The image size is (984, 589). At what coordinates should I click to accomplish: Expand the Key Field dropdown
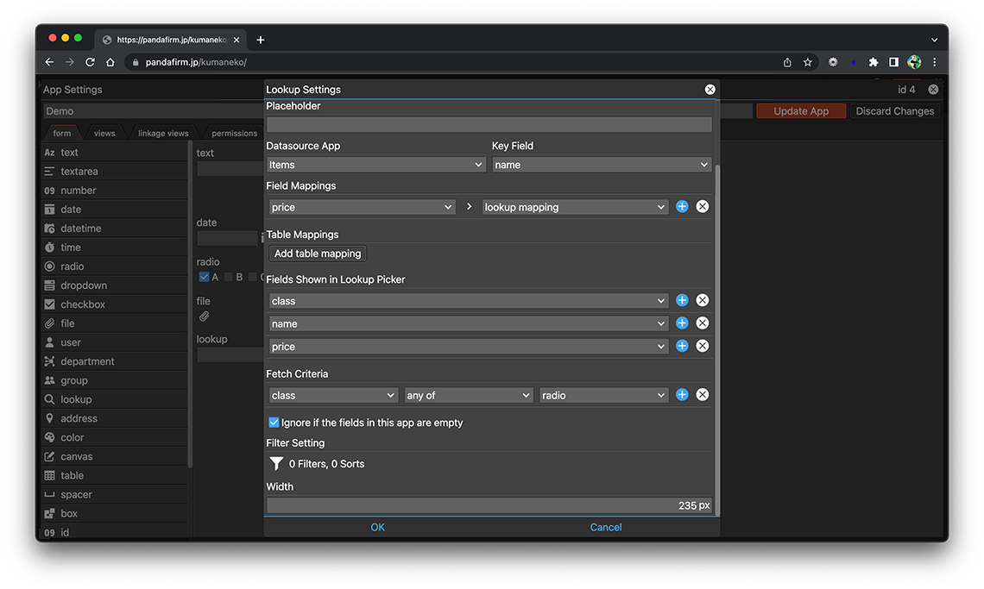[x=601, y=165]
